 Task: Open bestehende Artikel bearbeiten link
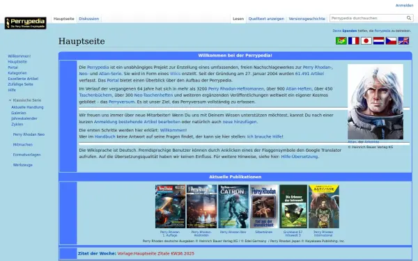[x=149, y=122]
